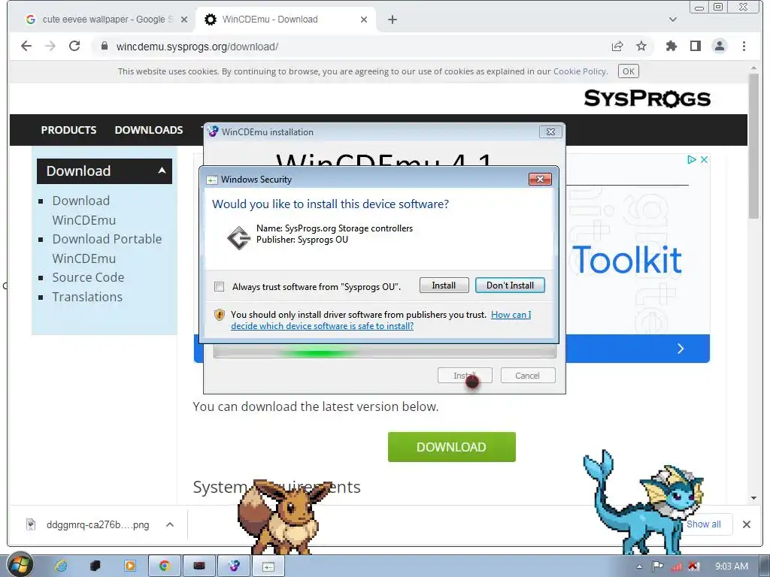Open the Windows Start menu

coord(20,566)
